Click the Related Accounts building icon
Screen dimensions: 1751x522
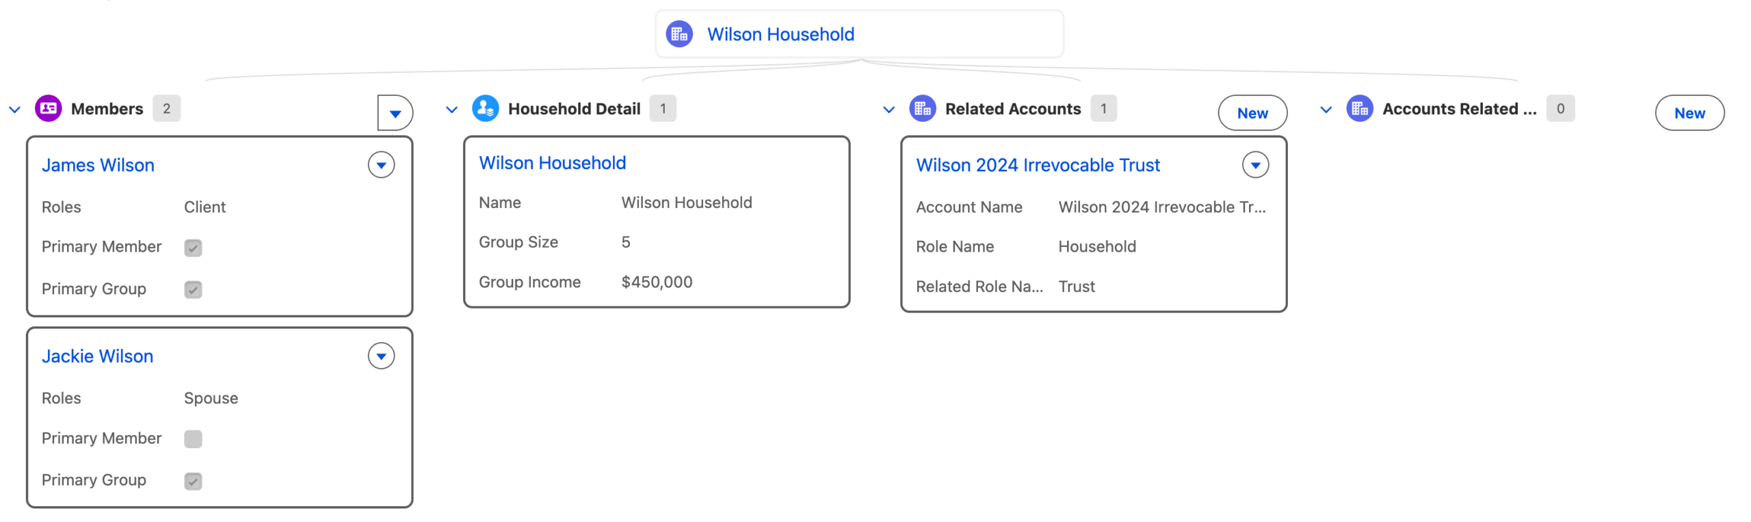(922, 108)
